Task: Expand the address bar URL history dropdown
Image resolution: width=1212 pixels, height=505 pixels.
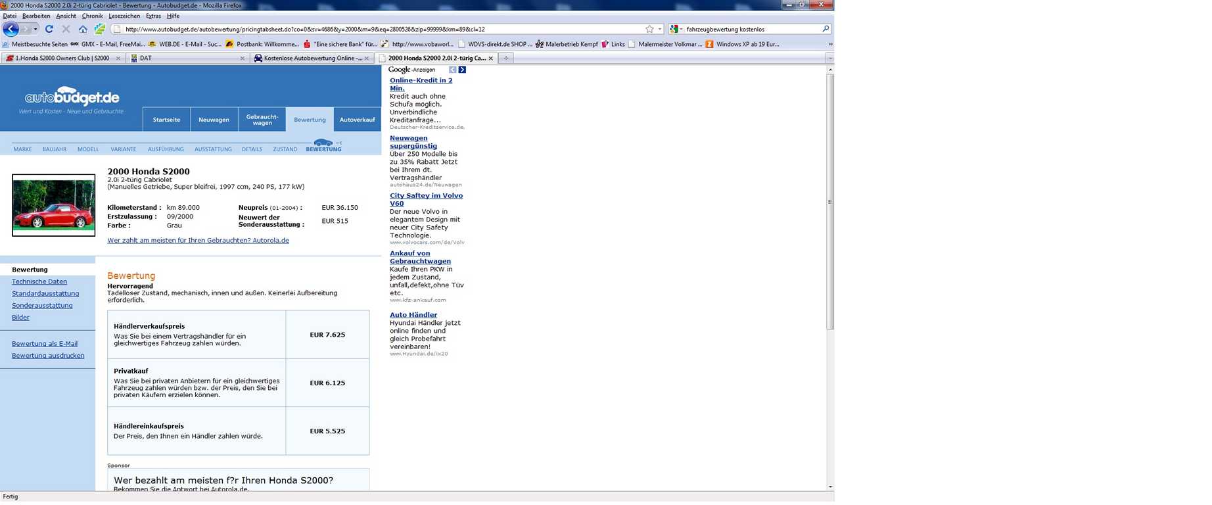Action: 660,29
